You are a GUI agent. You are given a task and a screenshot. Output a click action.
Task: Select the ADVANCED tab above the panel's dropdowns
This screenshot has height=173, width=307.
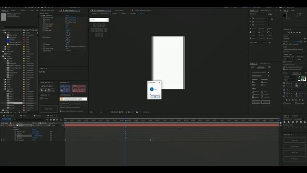point(261,67)
